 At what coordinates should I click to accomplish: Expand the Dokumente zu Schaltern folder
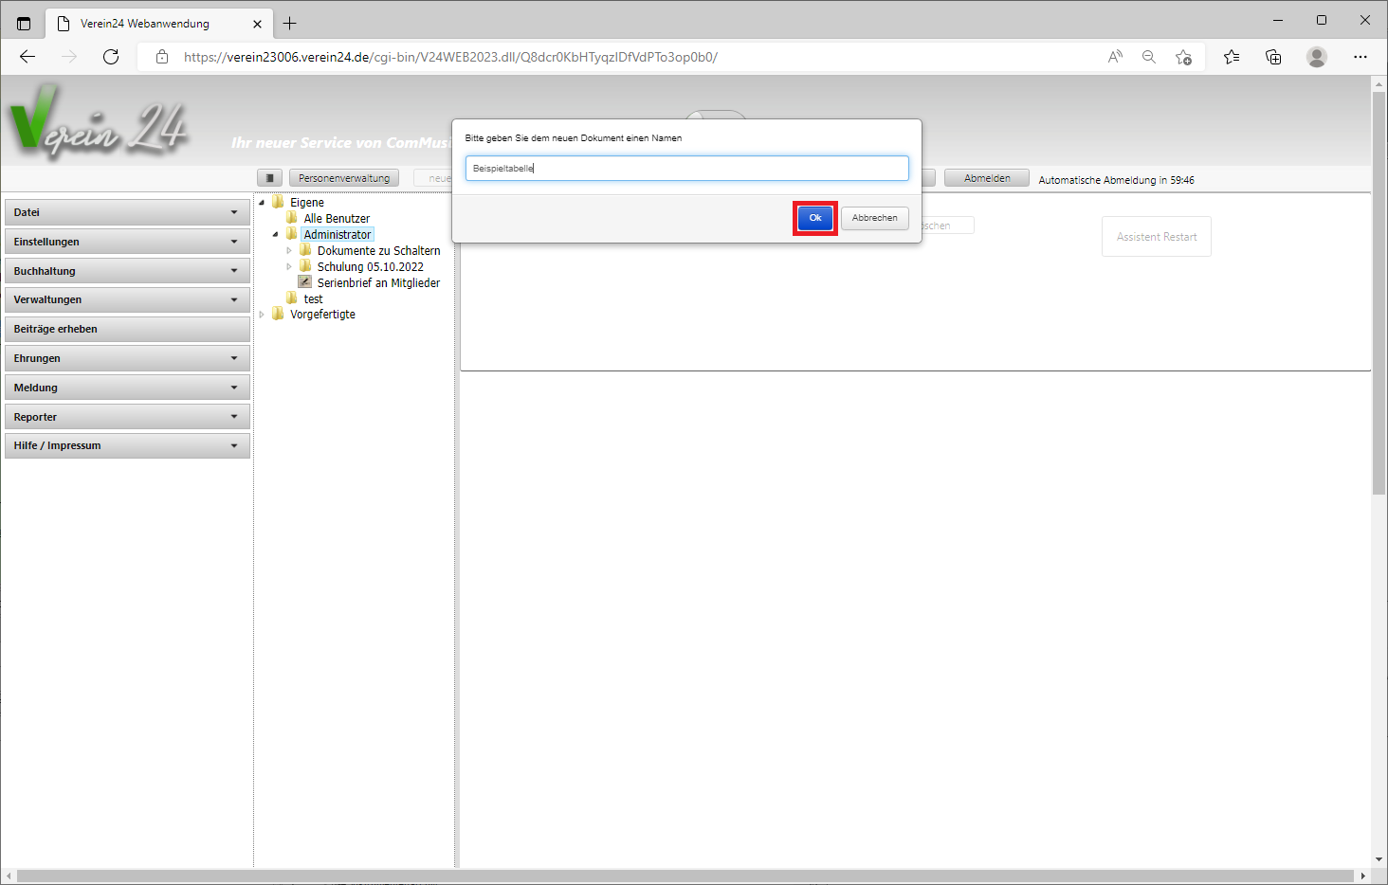[289, 251]
